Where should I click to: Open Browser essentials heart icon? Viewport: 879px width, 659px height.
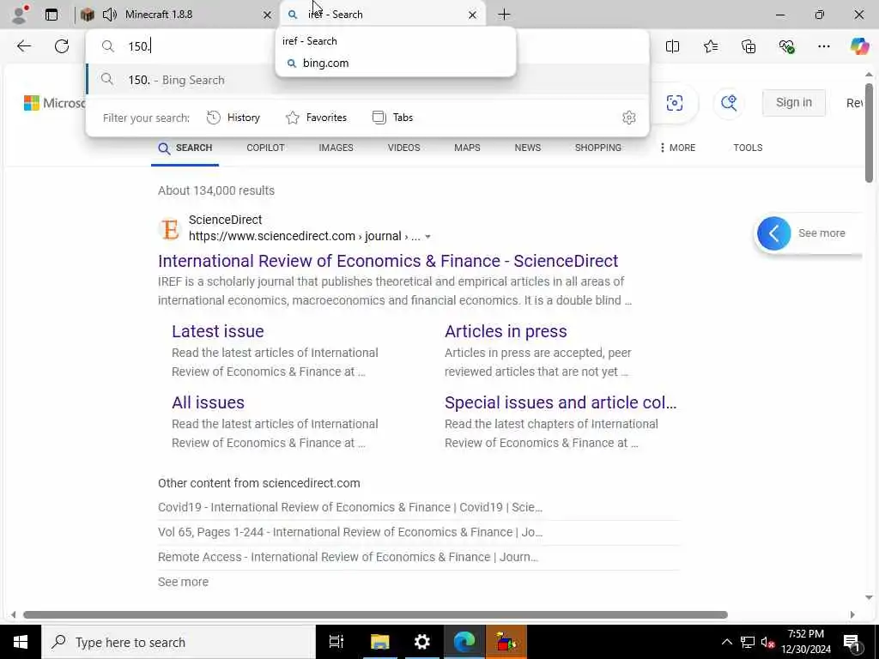click(786, 46)
